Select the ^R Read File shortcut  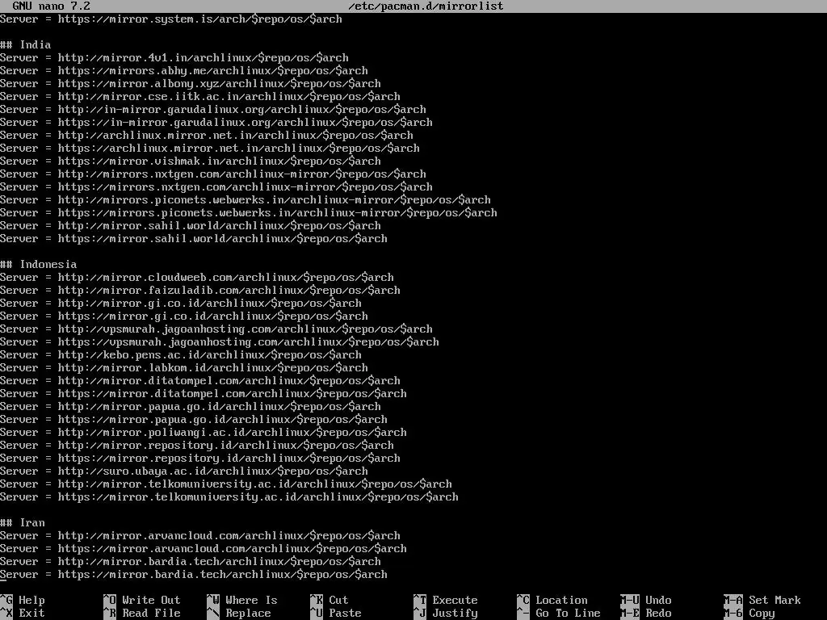(142, 614)
